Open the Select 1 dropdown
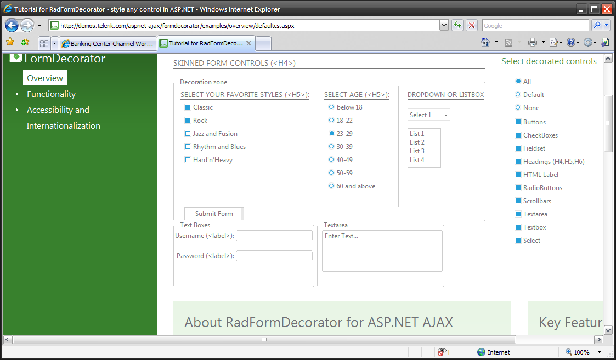 pyautogui.click(x=428, y=115)
